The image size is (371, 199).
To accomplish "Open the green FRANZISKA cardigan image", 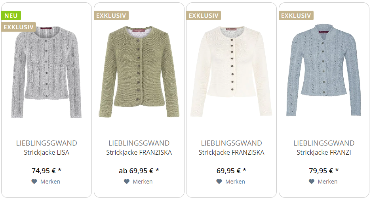I will (x=139, y=71).
